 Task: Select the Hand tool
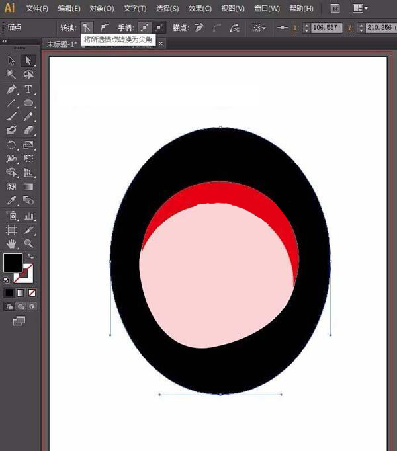[11, 243]
